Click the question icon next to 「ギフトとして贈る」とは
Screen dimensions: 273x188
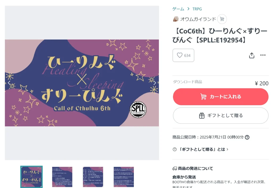pos(175,149)
